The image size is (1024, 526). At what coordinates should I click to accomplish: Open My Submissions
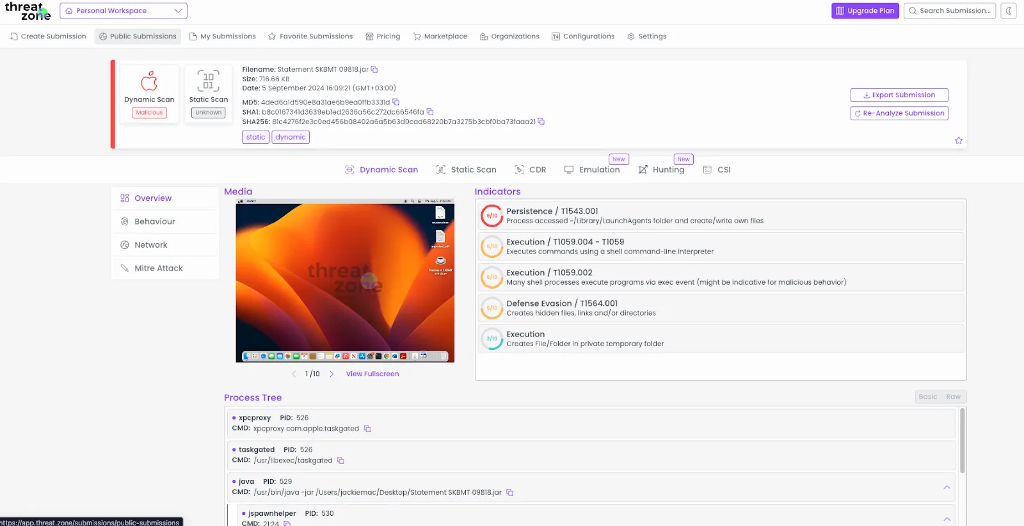click(x=222, y=36)
